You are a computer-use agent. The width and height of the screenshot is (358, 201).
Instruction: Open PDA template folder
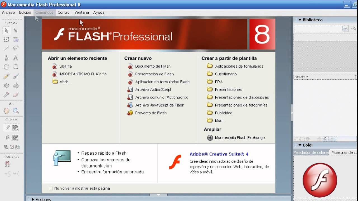pos(219,82)
